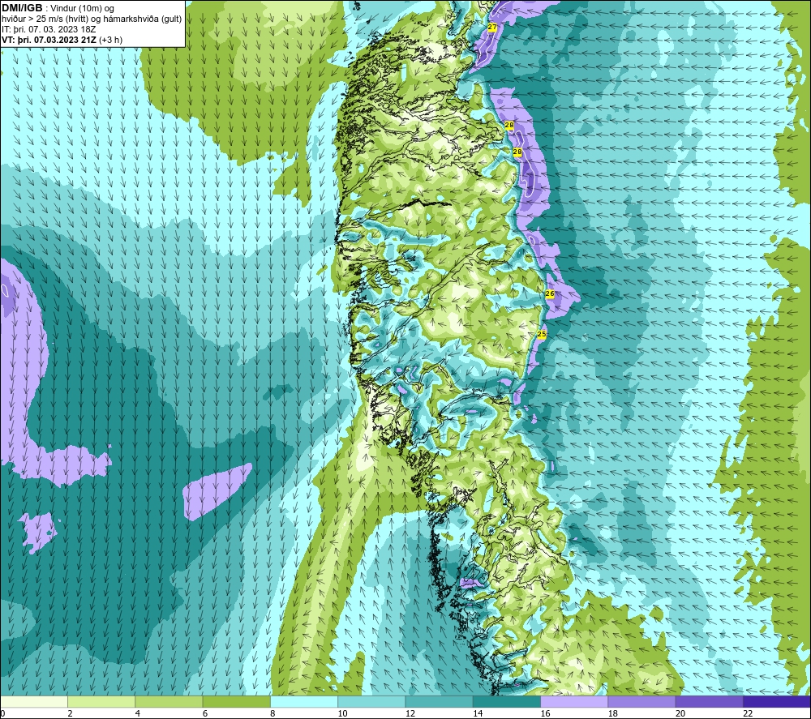
Task: Click the scale value 4
Action: [x=138, y=714]
